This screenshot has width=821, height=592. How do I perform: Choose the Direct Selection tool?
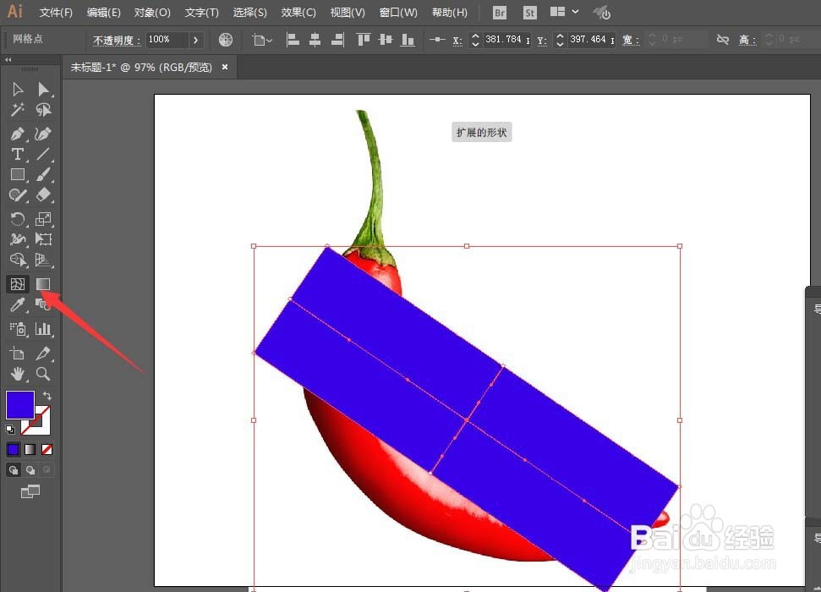click(43, 89)
